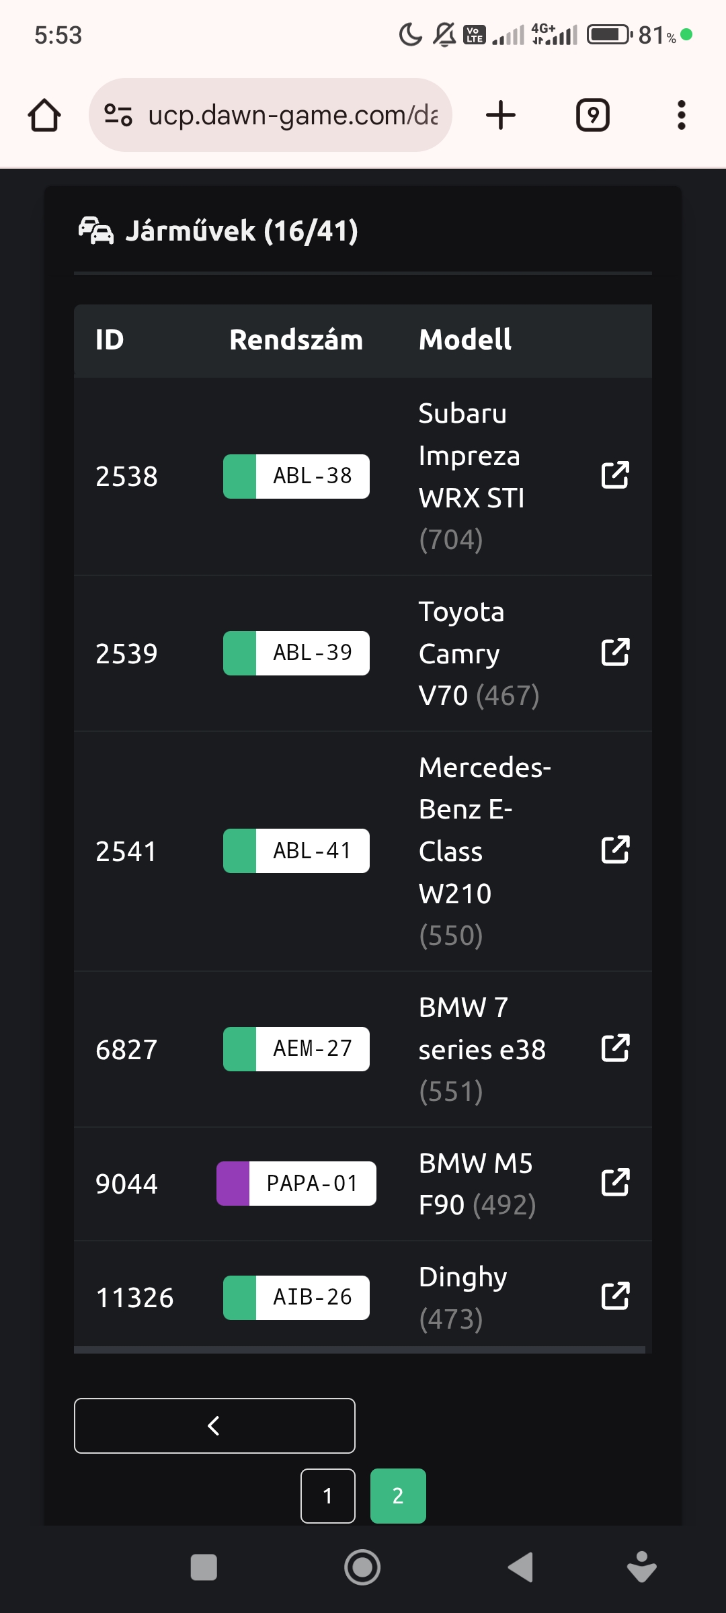This screenshot has width=726, height=1613.
Task: Click purple swatch on PAPA-01 plate
Action: (x=233, y=1184)
